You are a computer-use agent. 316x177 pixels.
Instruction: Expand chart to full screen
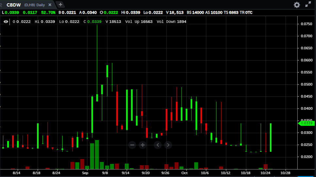tap(308, 5)
